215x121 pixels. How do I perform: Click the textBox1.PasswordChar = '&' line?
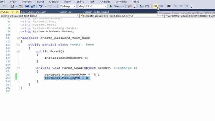72,75
